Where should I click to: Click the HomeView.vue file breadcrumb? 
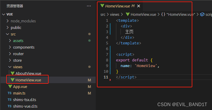click(143, 15)
